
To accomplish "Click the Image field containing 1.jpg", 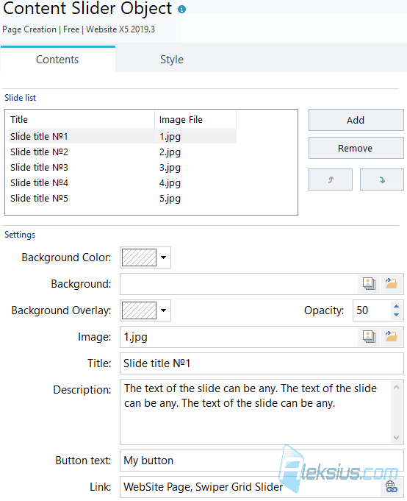I will click(239, 337).
